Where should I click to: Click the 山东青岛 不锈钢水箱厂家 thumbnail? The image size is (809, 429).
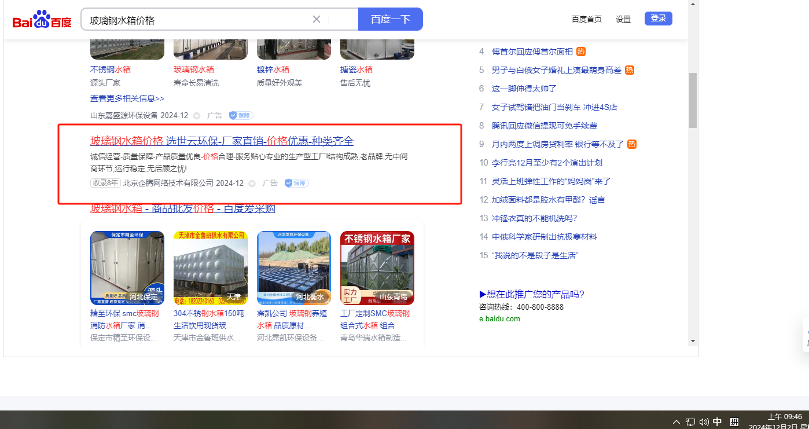(377, 268)
